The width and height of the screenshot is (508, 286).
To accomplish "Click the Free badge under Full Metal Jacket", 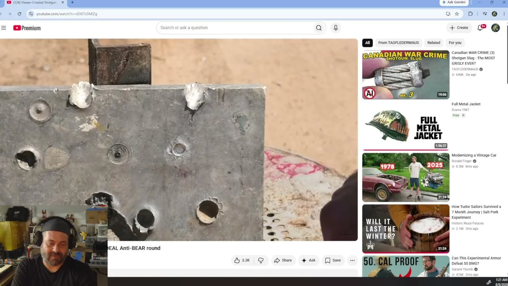I will tap(456, 116).
